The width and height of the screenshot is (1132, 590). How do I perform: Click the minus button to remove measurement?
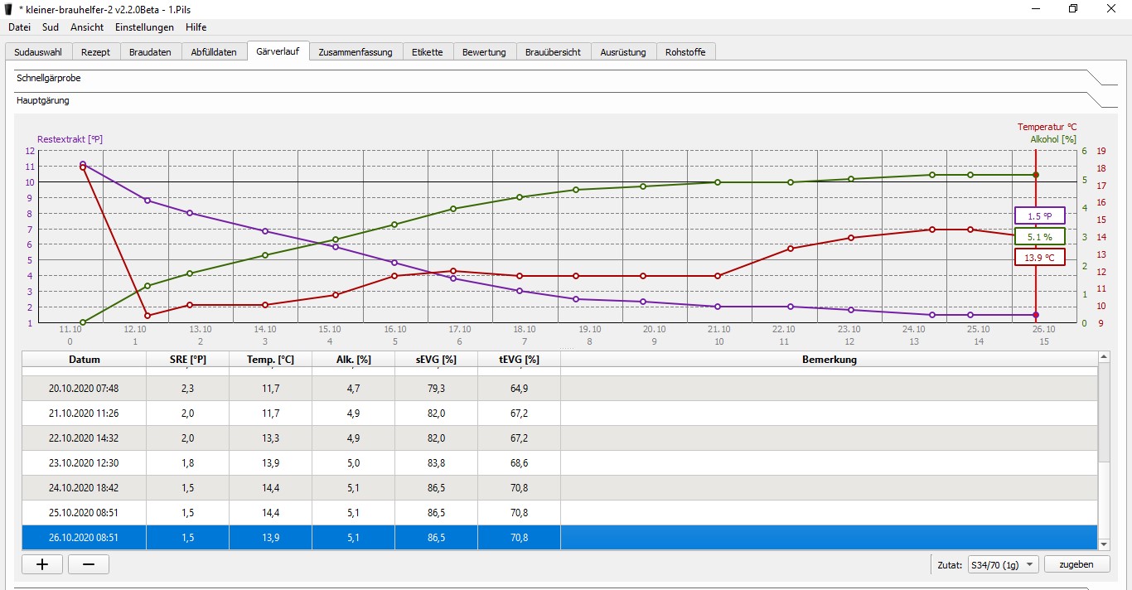point(89,564)
